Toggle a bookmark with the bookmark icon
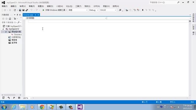Screen dimensions: 196x110 143,10
